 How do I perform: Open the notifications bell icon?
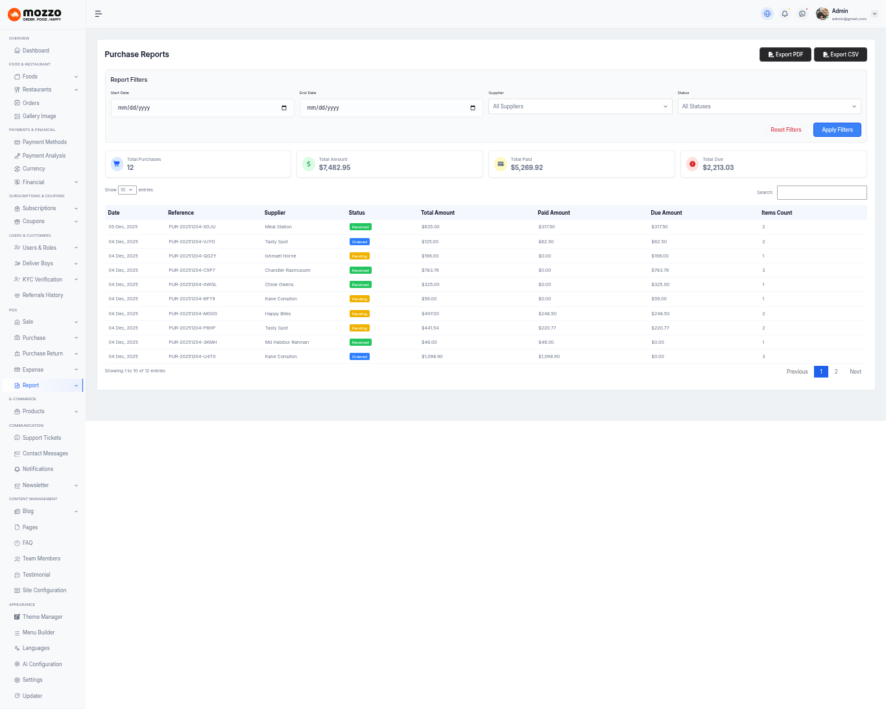point(785,14)
